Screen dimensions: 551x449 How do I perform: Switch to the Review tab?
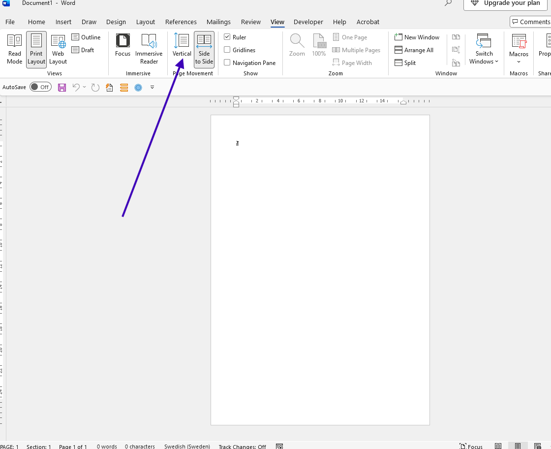(251, 22)
